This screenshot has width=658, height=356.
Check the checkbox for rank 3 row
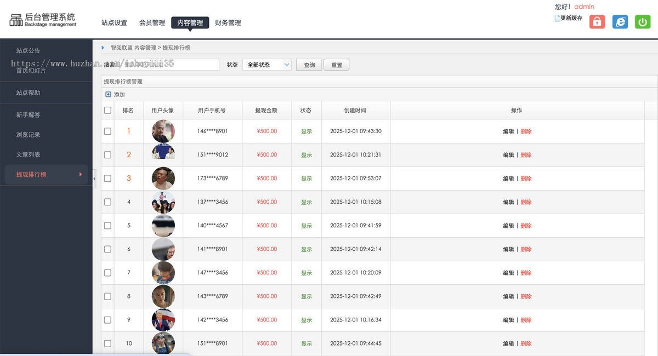[x=107, y=178]
